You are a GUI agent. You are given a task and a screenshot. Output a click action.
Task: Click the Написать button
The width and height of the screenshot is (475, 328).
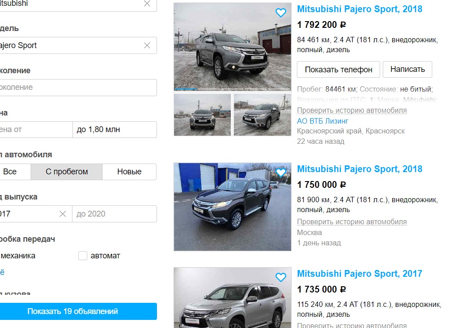click(x=408, y=69)
